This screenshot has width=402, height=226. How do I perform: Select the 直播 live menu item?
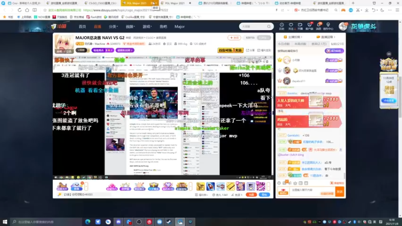(97, 27)
